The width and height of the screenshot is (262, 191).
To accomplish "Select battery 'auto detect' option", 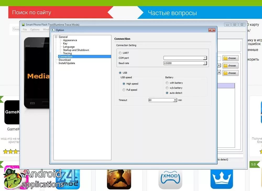I will pos(167,93).
